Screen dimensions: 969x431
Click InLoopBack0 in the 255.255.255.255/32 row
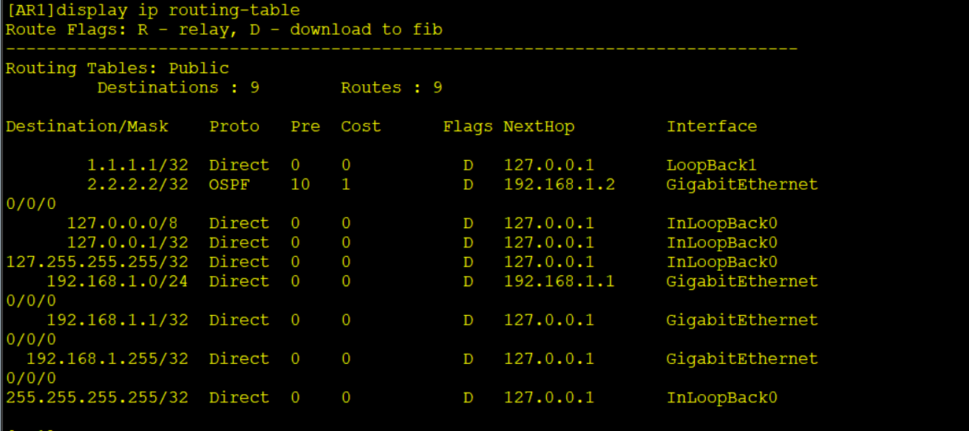722,397
